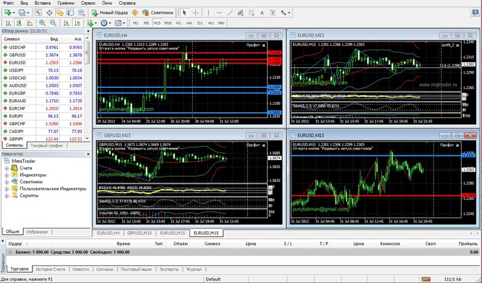Select the Crosshair tool

[195, 13]
